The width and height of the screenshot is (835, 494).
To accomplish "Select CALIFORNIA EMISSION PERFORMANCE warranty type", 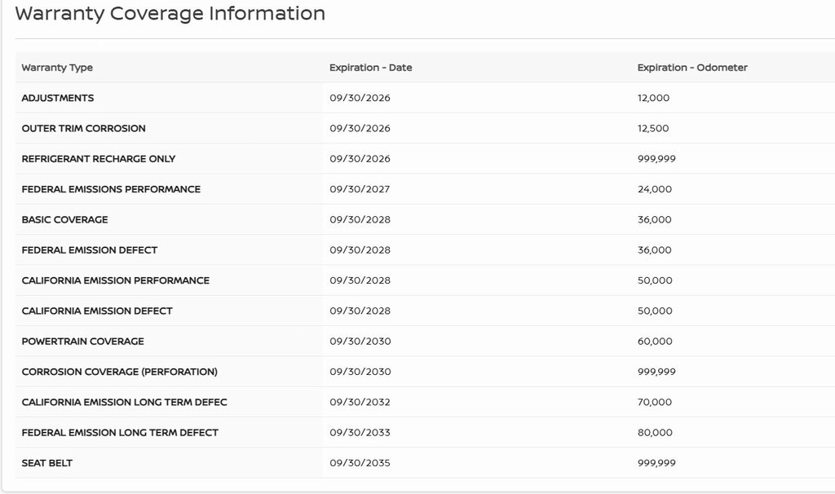I will 115,280.
